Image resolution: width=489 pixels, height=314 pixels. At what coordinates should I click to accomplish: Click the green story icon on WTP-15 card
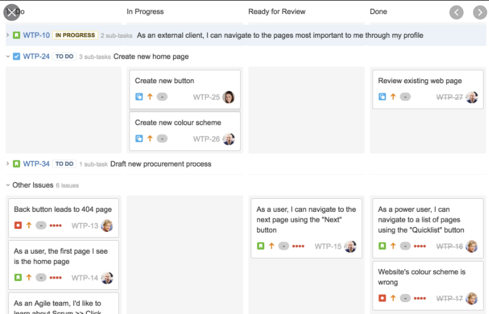tap(261, 246)
